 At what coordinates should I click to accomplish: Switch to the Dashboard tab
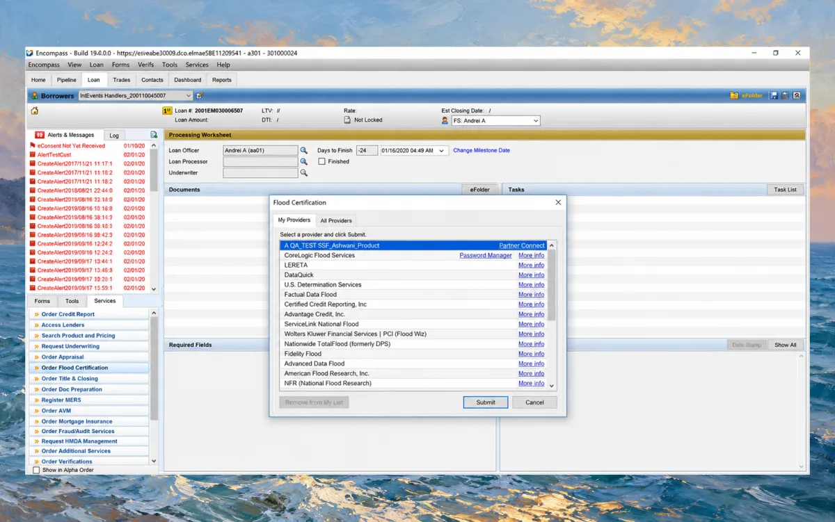188,80
